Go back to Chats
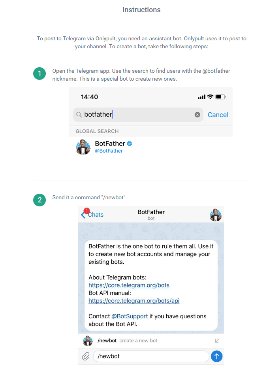Image resolution: width=267 pixels, height=374 pixels. (x=93, y=215)
